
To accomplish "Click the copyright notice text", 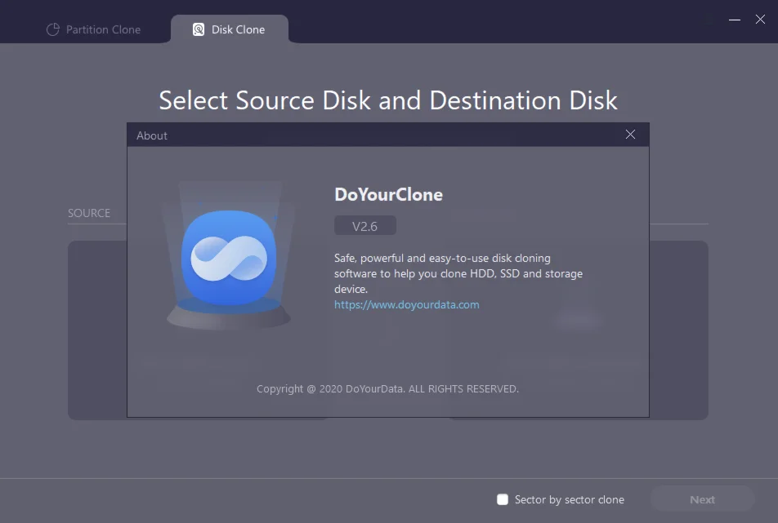I will pos(387,389).
